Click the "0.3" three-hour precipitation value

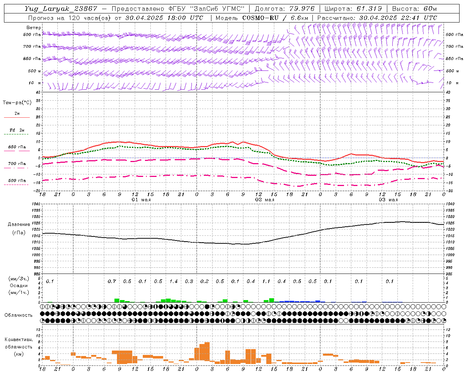[x=189, y=282]
